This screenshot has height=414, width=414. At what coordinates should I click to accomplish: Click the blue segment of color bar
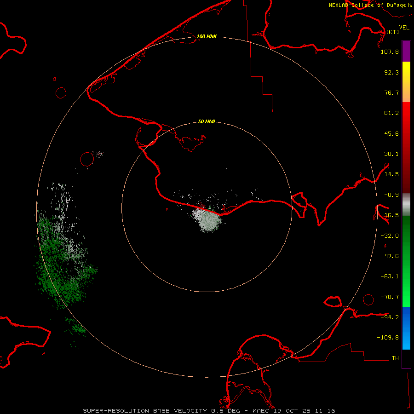406,328
